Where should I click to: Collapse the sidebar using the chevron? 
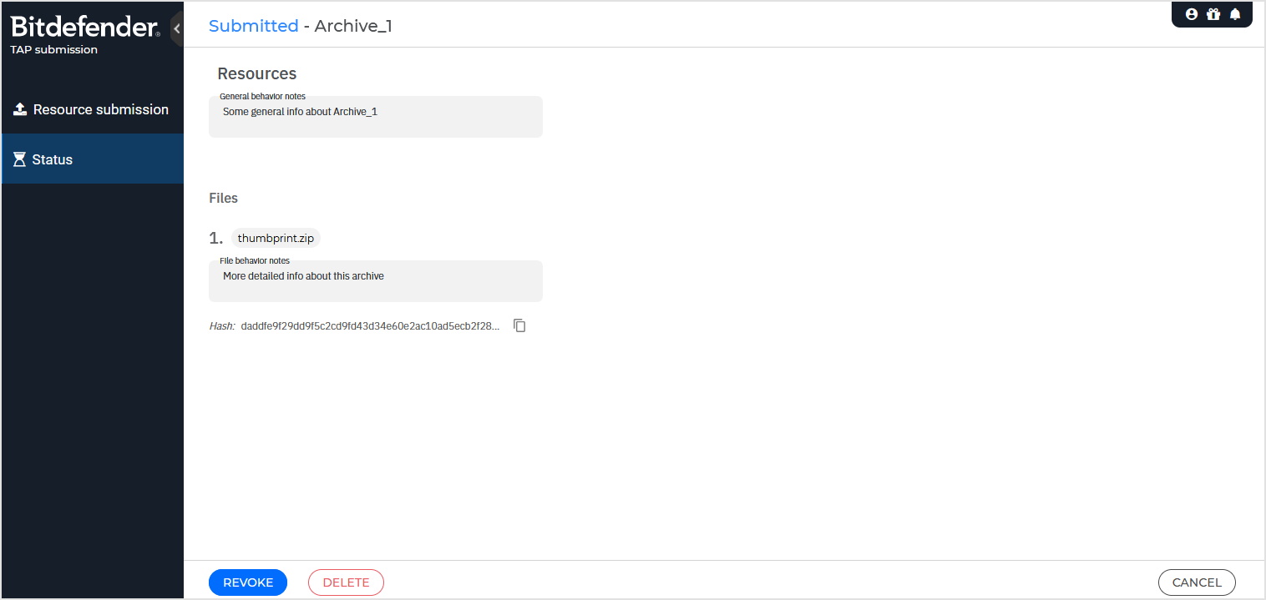[176, 28]
